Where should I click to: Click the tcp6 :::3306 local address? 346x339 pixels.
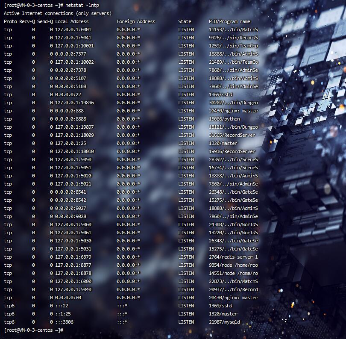pyautogui.click(x=64, y=322)
